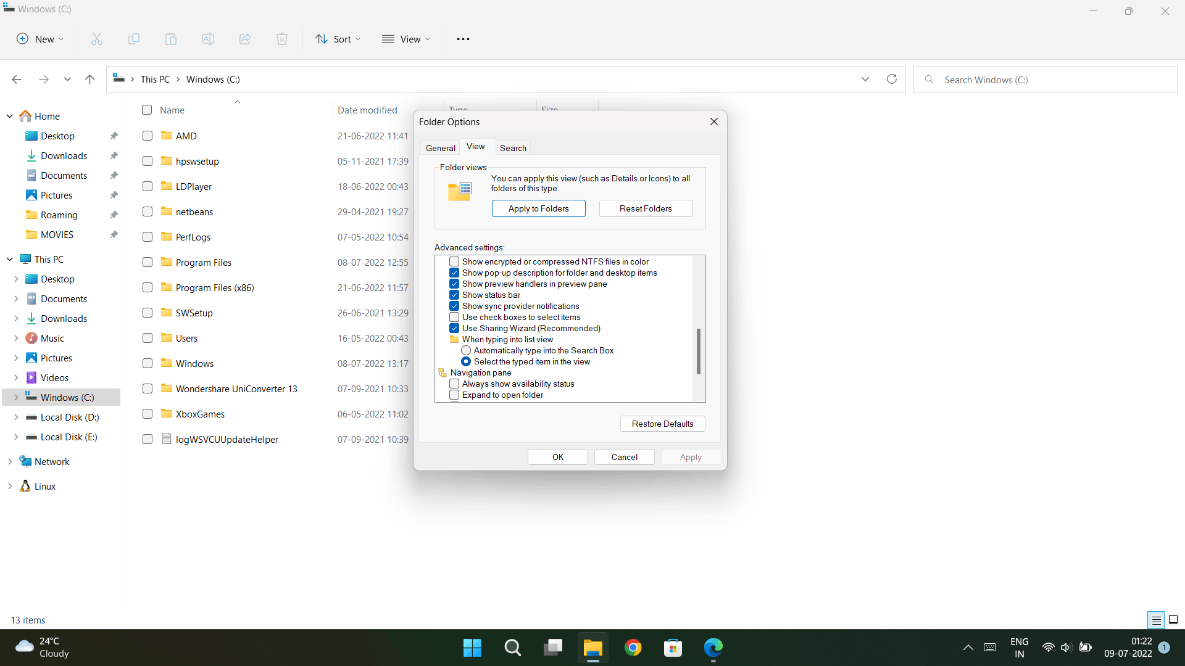Switch to the General tab

click(440, 148)
